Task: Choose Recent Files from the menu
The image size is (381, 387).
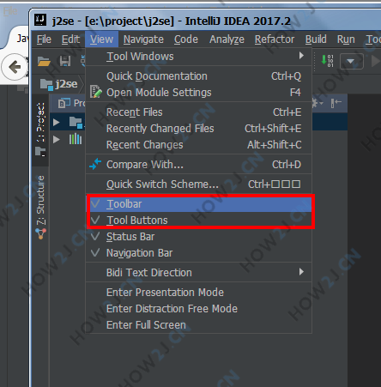Action: (x=199, y=112)
